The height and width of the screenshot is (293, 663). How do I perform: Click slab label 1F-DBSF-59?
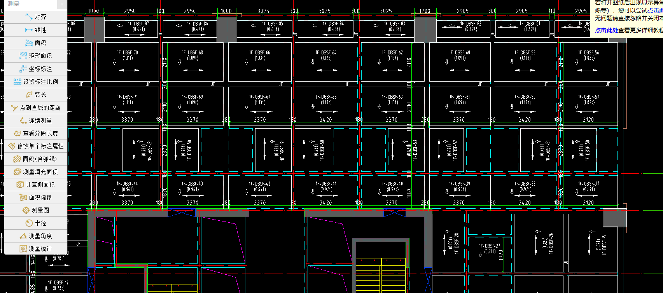pos(525,97)
